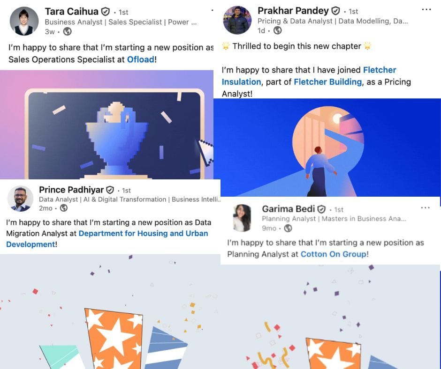This screenshot has width=441, height=369.
Task: Open the Cotton On Group link
Action: (x=334, y=254)
